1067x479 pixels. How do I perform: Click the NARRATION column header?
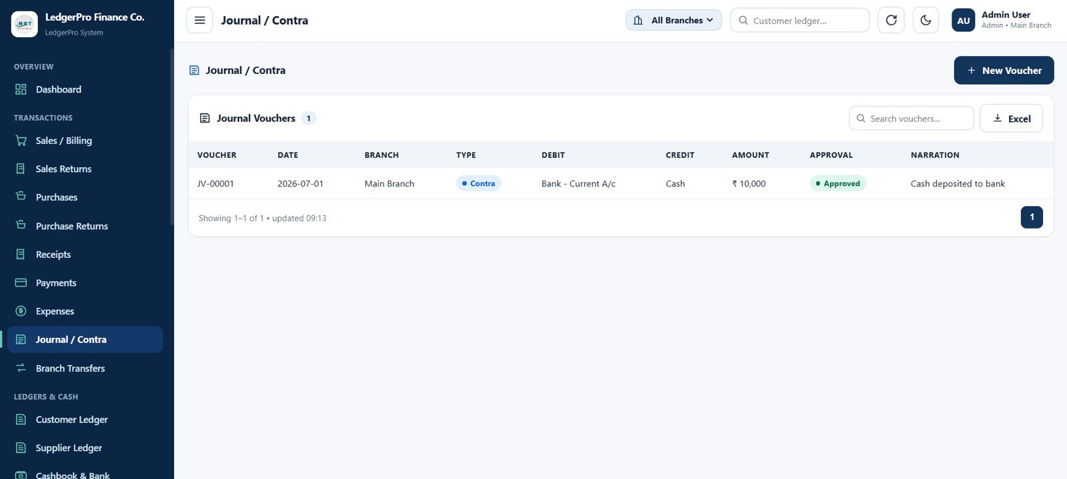[935, 155]
